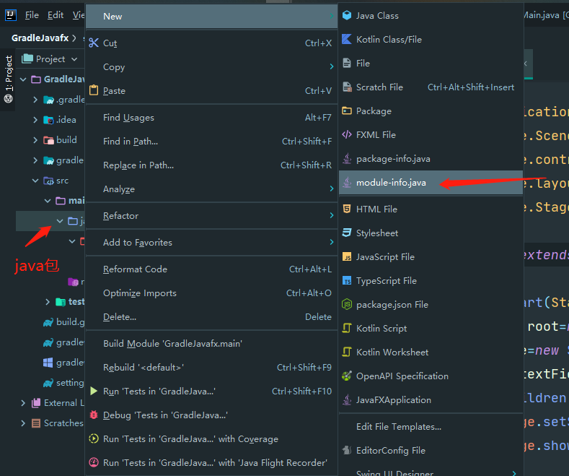Choose Rebuild '<default>'
569x476 pixels.
point(211,368)
